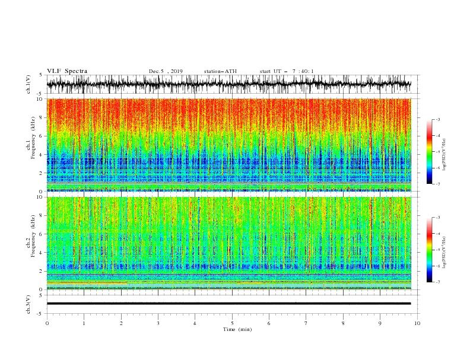Click the "ch.3(V)" axis label

28,304
